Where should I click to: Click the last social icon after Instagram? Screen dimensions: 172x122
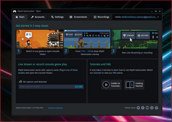(157, 108)
